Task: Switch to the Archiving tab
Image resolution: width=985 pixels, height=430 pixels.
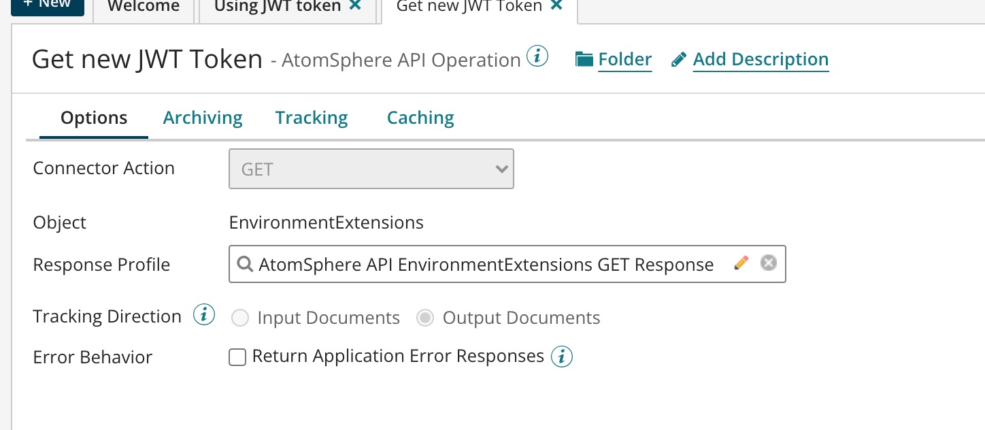Action: (202, 117)
